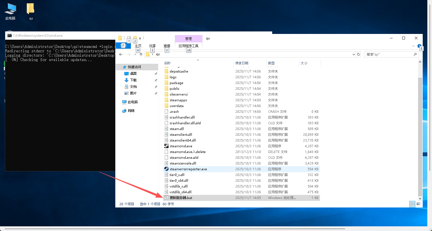
Task: Unpin 桌面 from quick access with the pin icon
Action: [156, 74]
